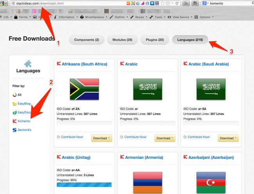Filter languages by EasyBlog
The image size is (254, 194).
21,103
